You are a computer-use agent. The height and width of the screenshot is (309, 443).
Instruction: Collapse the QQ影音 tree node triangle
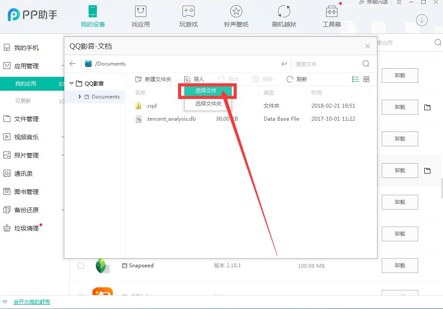[71, 83]
